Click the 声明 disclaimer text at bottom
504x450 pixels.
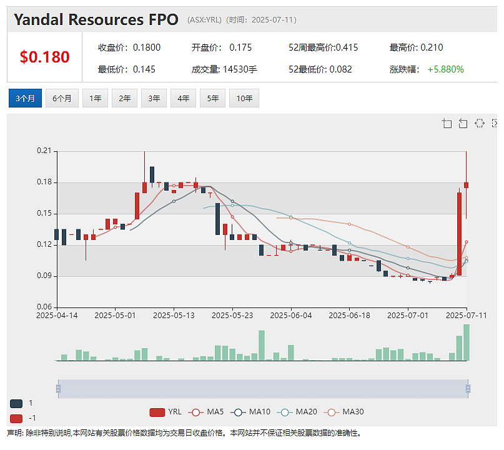click(x=185, y=433)
